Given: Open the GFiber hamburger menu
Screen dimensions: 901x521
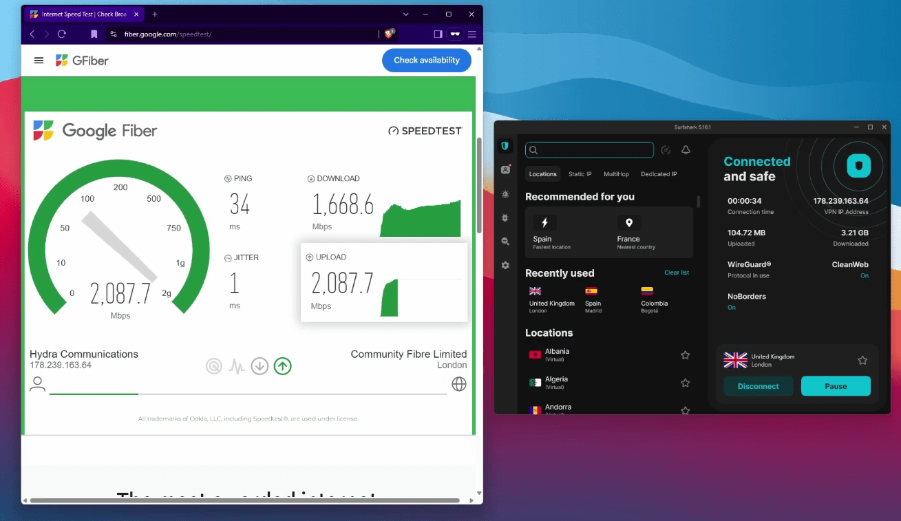Looking at the screenshot, I should pos(39,61).
